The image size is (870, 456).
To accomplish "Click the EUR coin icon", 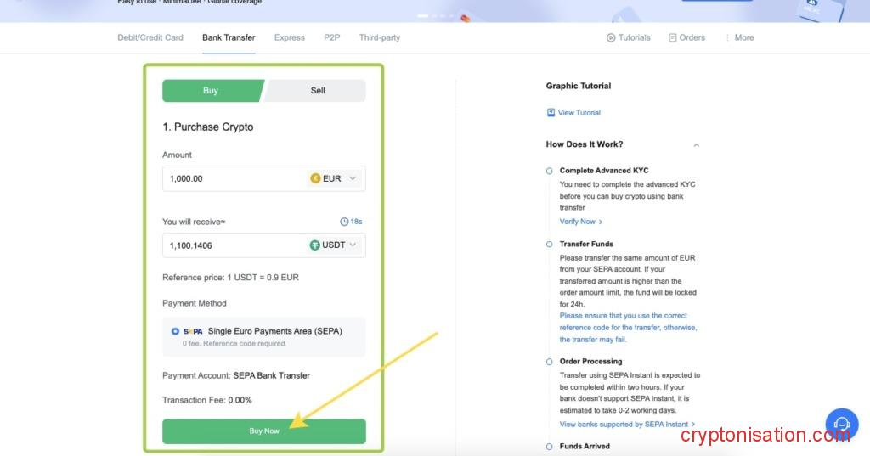I will click(x=315, y=178).
